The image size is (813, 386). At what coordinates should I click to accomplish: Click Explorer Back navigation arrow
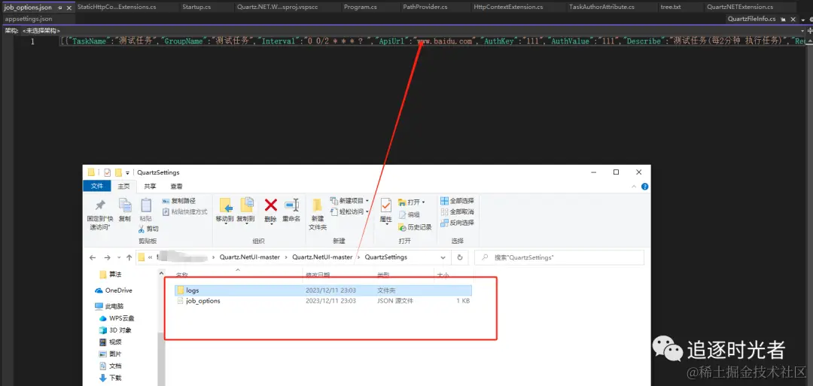(93, 257)
